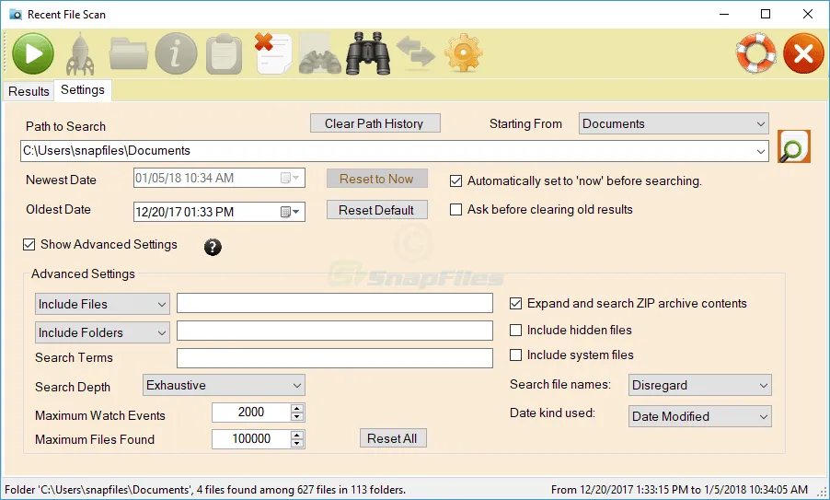Click the document with red X icon
830x500 pixels.
[x=273, y=53]
